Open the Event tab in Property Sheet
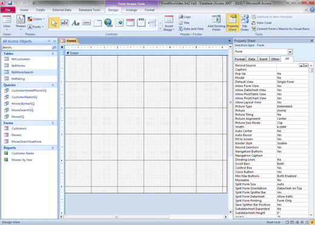The width and height of the screenshot is (315, 225). (x=264, y=59)
